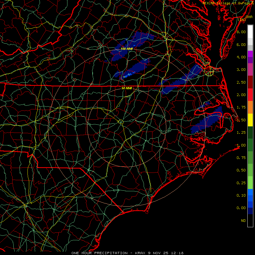The height and width of the screenshot is (255, 255).
Task: Choose the navy swatch by 0.00
Action: pos(250,211)
